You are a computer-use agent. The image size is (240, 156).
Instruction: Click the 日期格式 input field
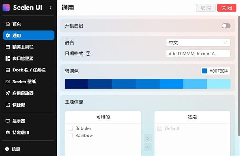(x=198, y=54)
